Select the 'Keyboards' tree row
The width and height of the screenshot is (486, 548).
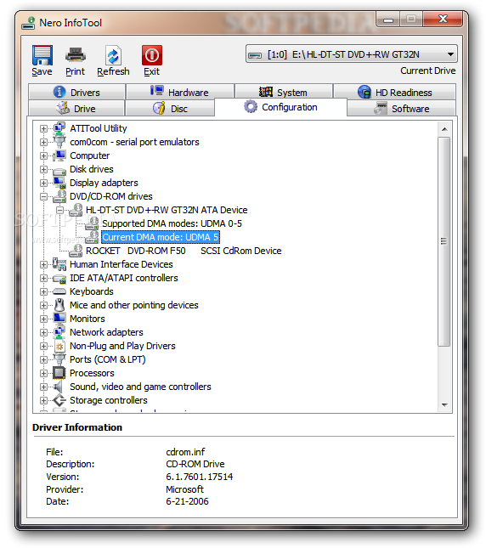pyautogui.click(x=92, y=291)
